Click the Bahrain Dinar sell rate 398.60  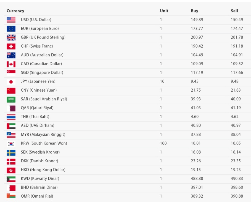pyautogui.click(x=237, y=187)
